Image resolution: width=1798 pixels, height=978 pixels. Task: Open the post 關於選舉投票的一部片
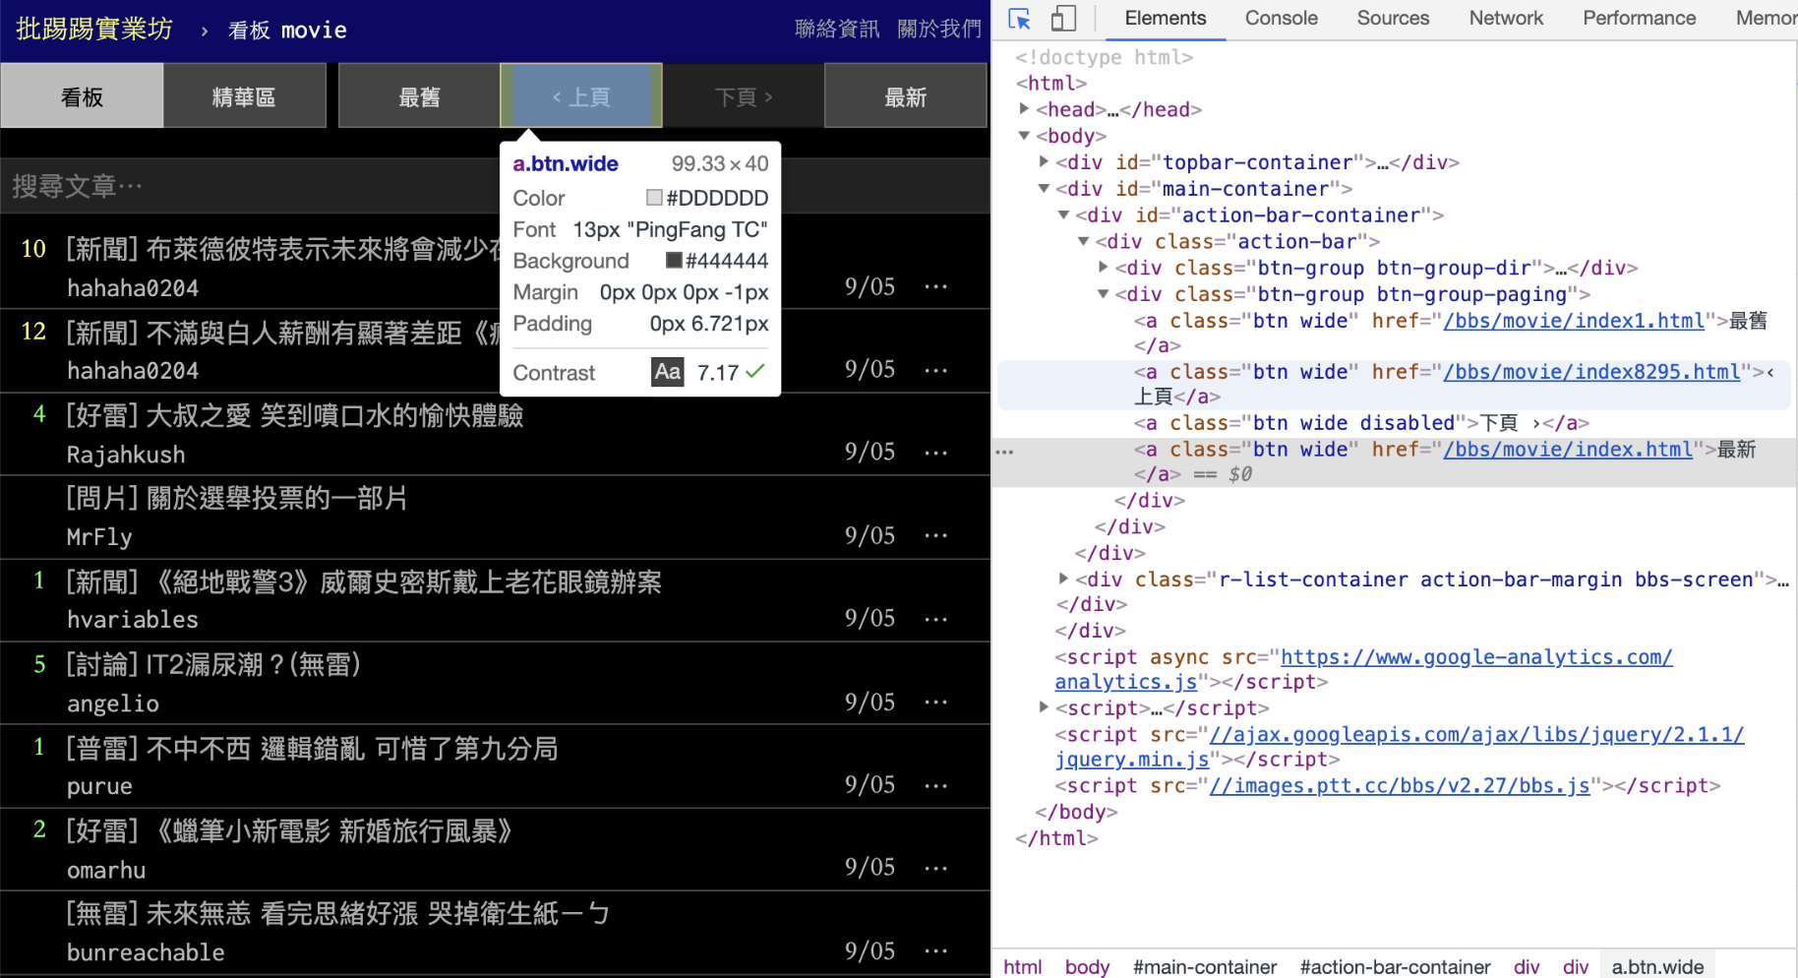coord(236,498)
